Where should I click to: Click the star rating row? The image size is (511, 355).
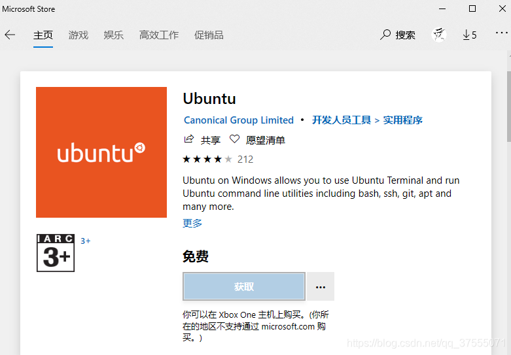tap(207, 160)
